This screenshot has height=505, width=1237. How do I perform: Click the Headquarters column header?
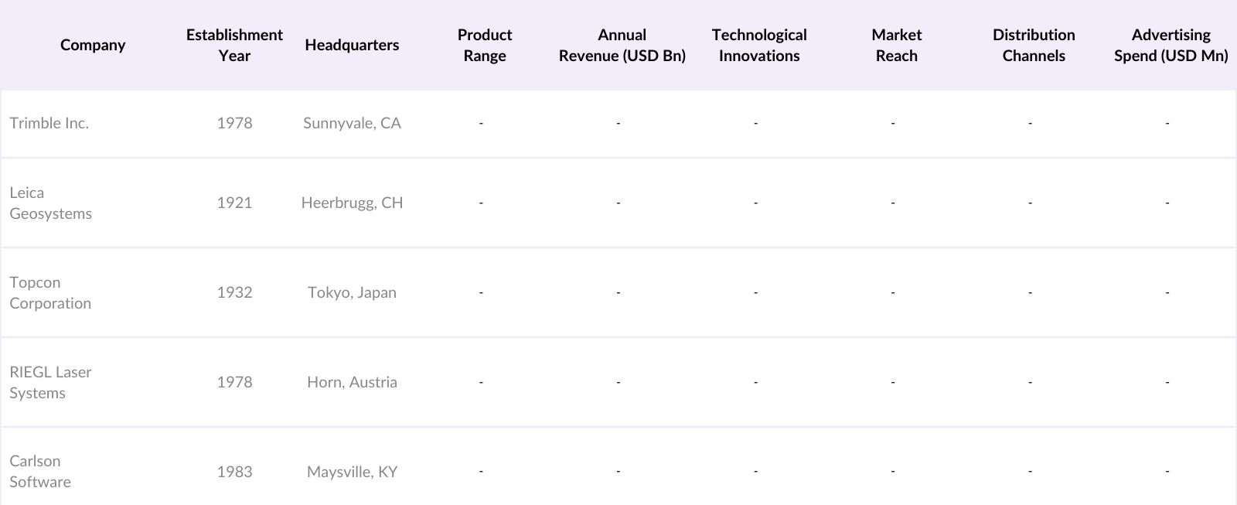pyautogui.click(x=352, y=45)
